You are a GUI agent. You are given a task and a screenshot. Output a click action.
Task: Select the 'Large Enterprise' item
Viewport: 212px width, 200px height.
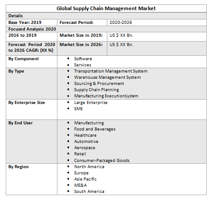point(91,103)
